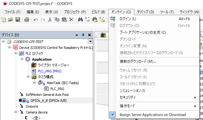Click the Redo arrow icon
The image size is (203, 120).
43,19
